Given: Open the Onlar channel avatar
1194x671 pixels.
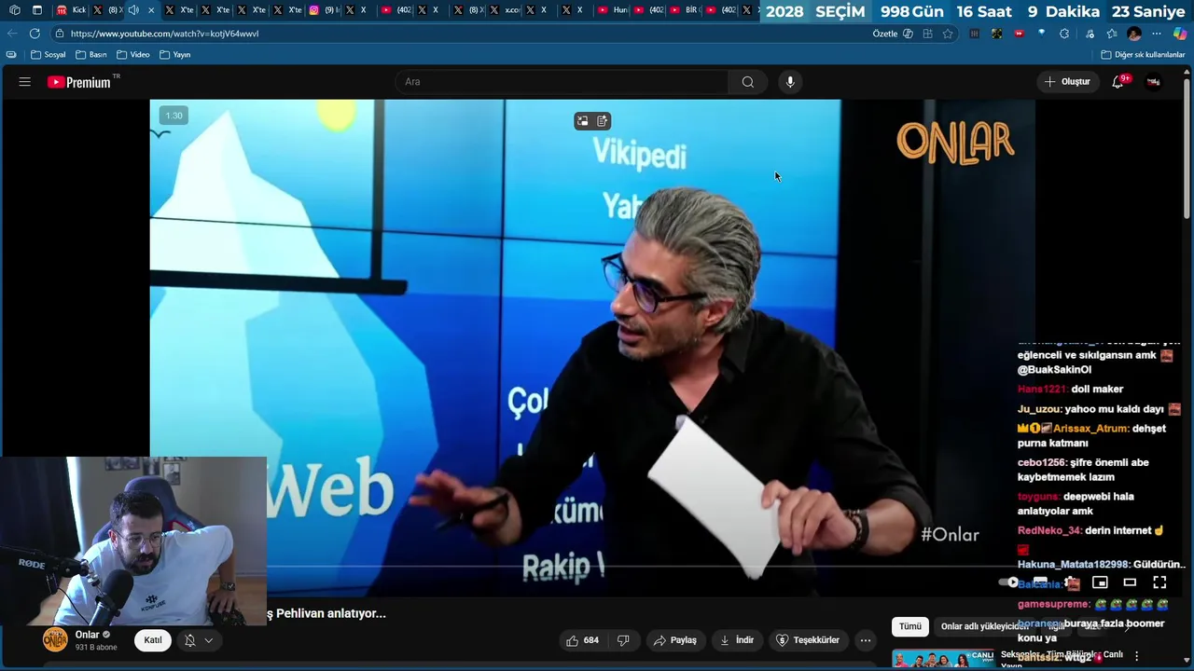Looking at the screenshot, I should point(55,640).
